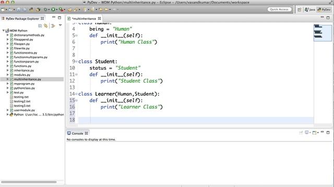Viewport: 334px width, 187px height.
Task: Fold Learner __init__ method at line 15
Action: [76, 100]
